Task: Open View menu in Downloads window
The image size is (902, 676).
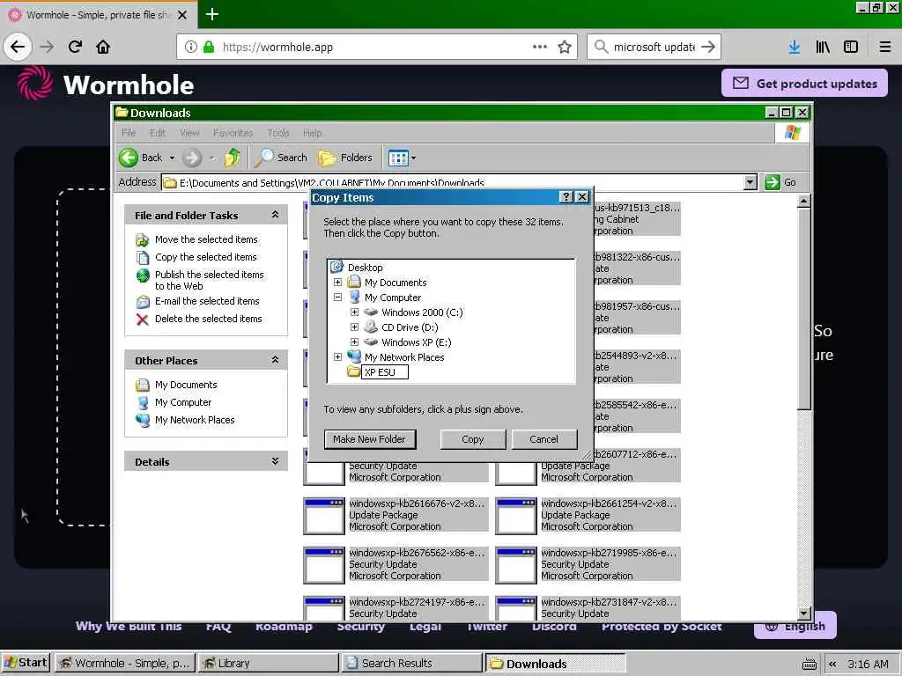Action: point(189,133)
